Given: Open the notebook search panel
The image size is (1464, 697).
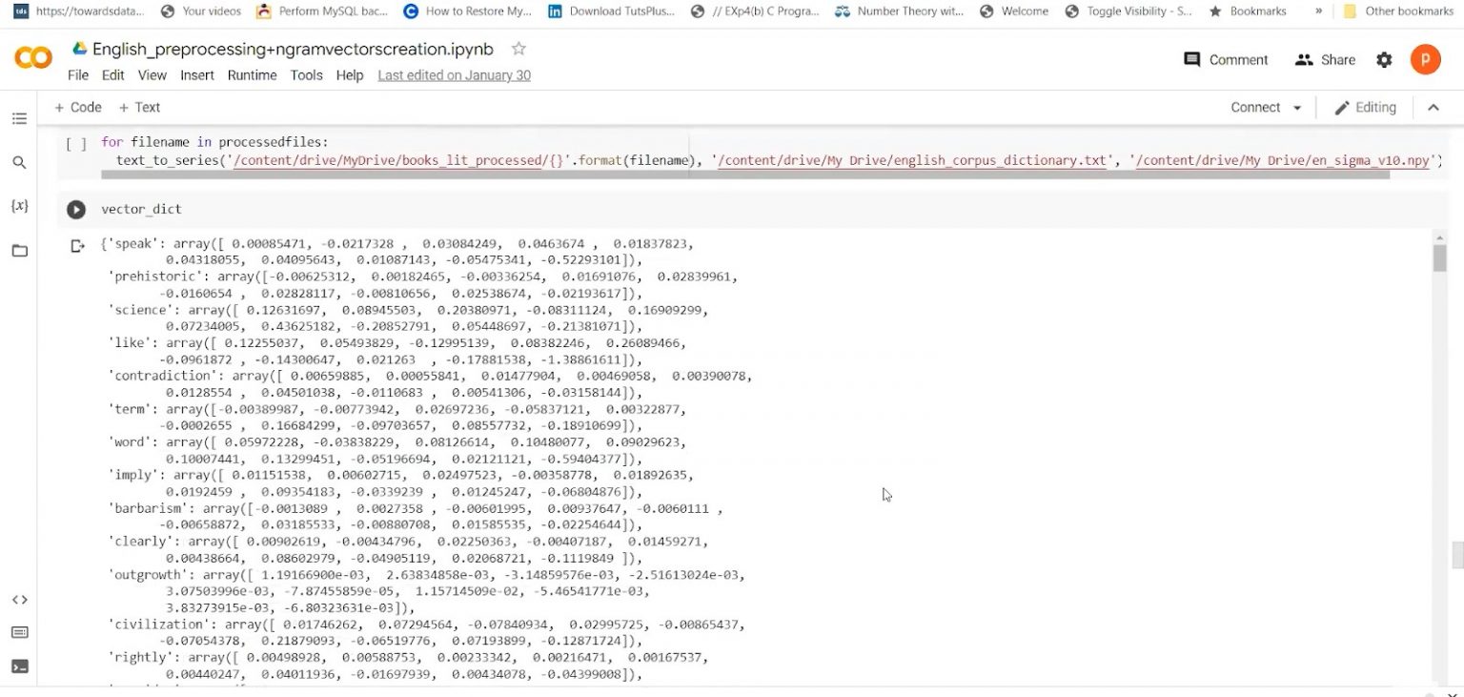Looking at the screenshot, I should point(18,162).
